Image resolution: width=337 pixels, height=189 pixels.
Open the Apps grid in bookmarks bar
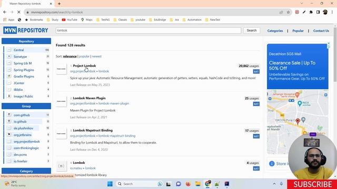coord(9,20)
